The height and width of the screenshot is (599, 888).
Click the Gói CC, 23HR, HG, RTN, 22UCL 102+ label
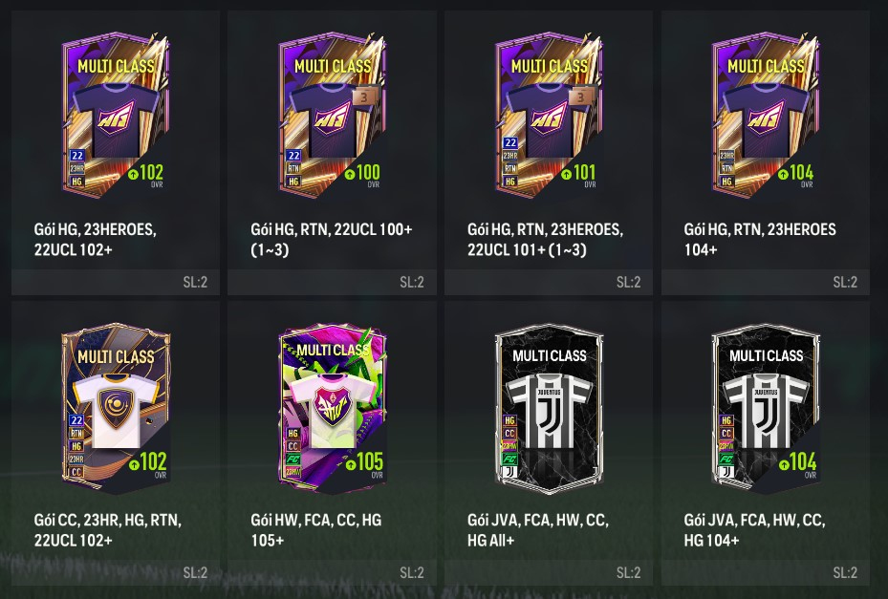coord(108,530)
